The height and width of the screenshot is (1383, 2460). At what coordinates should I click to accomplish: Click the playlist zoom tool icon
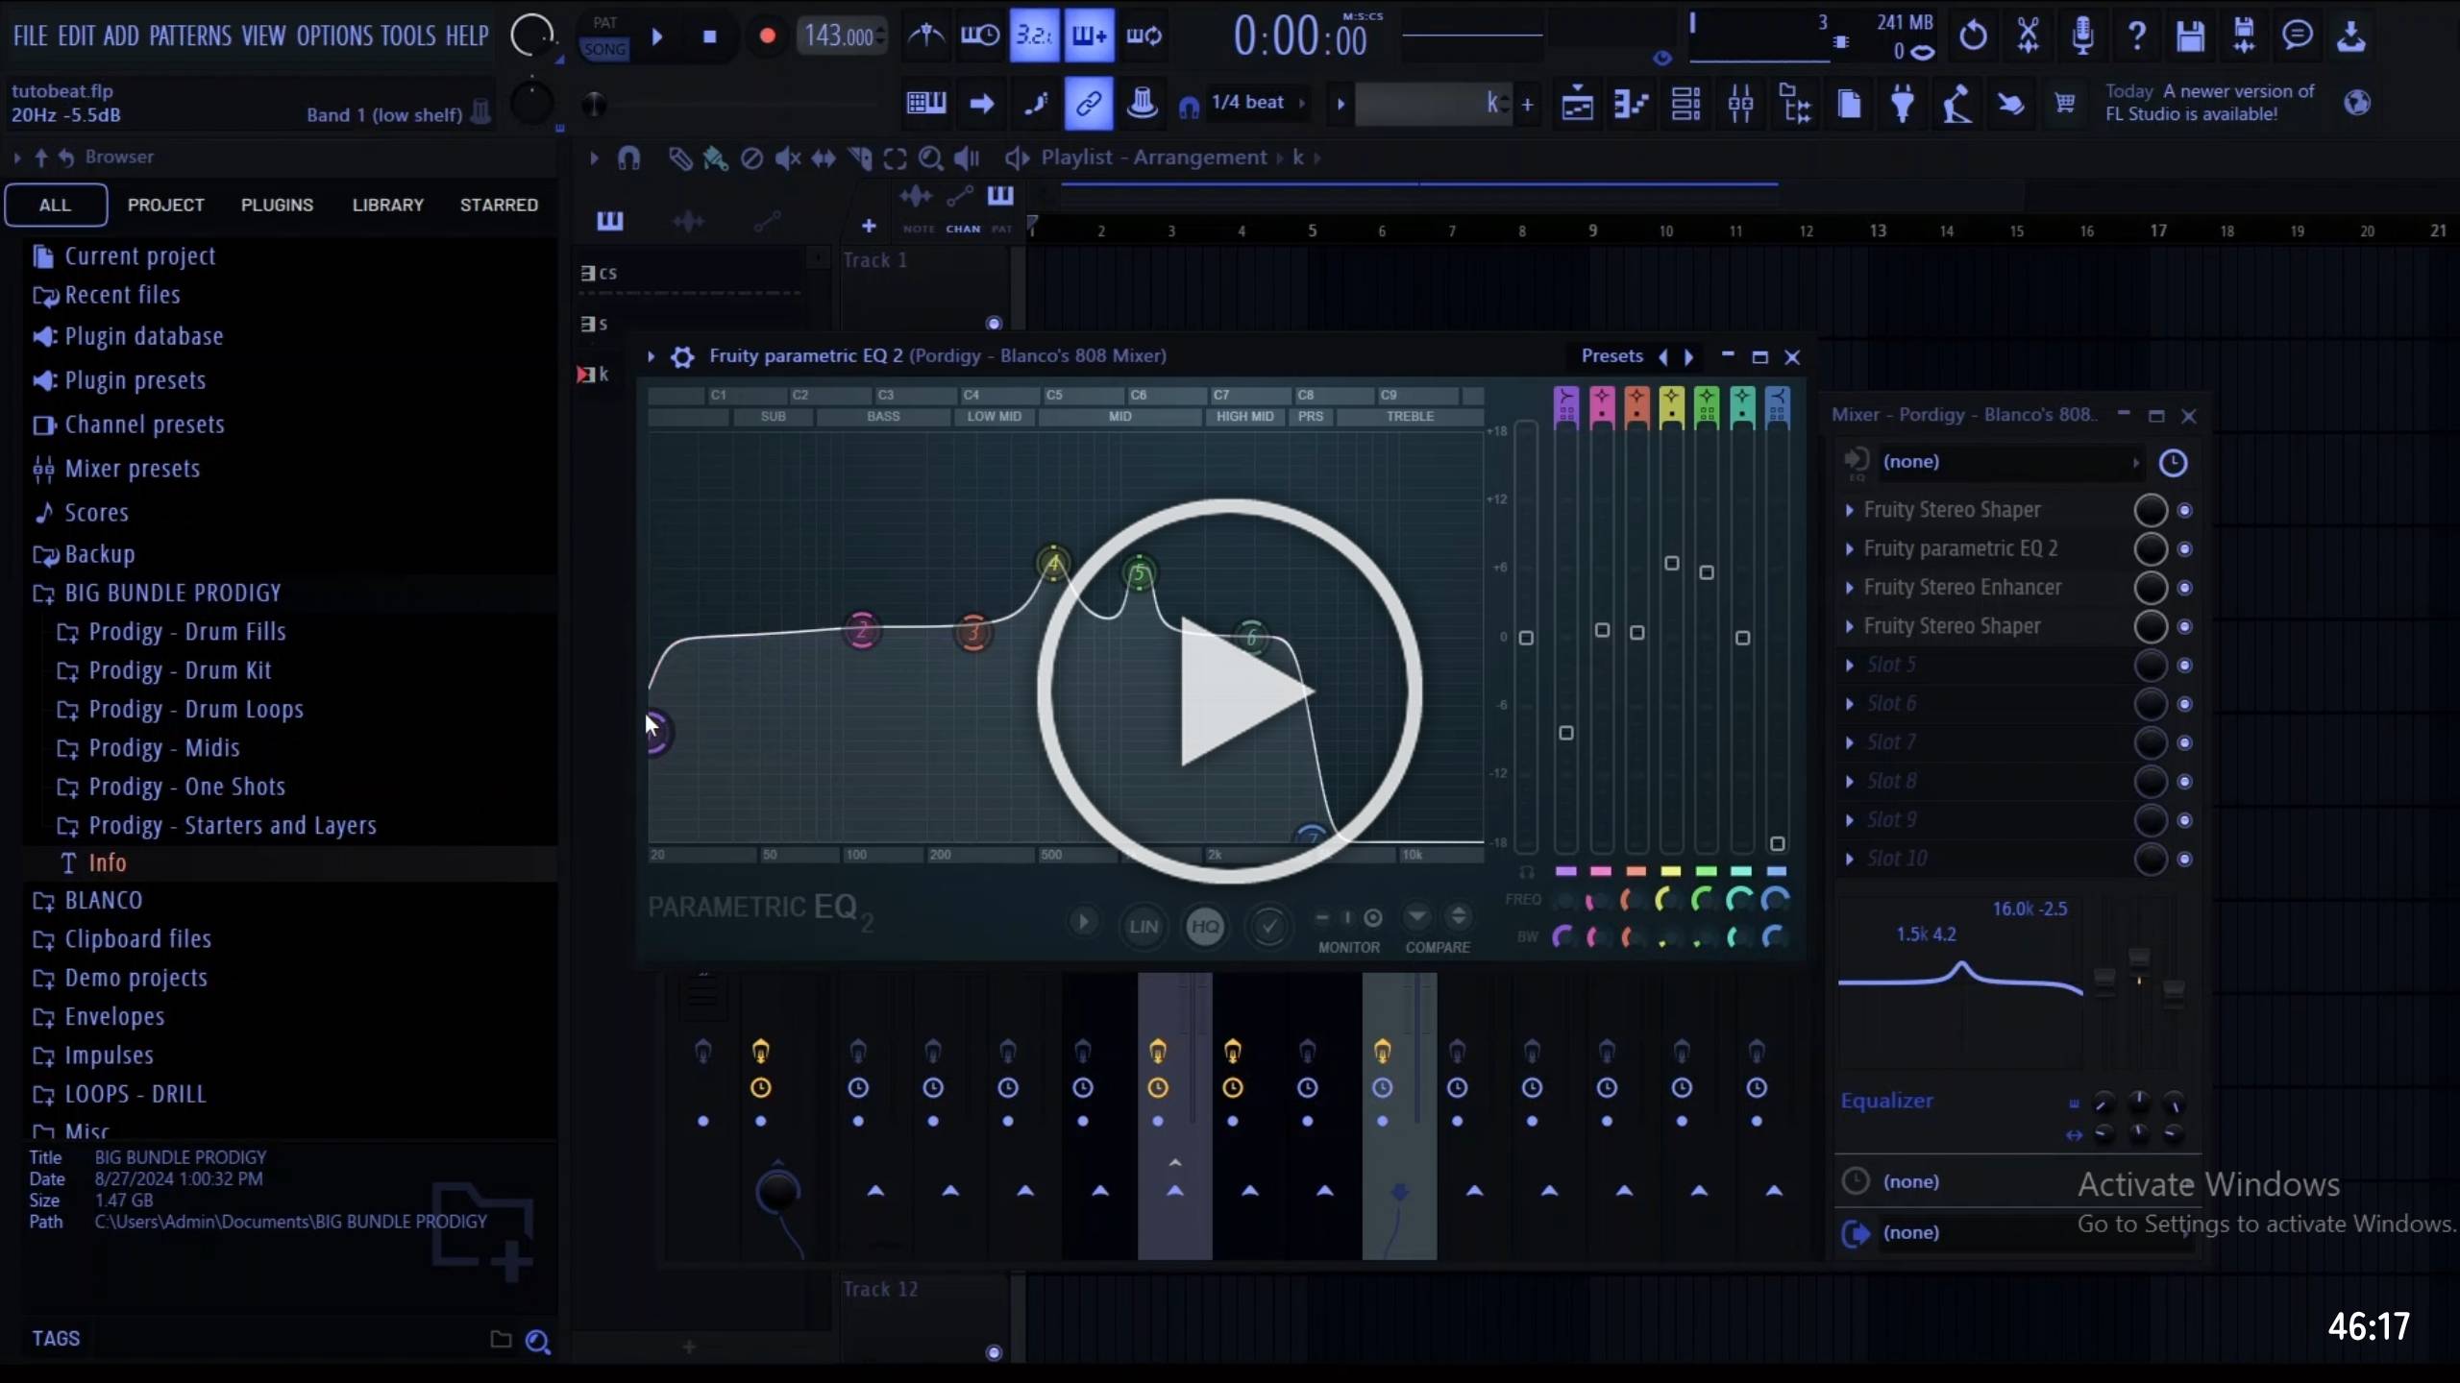coord(929,158)
